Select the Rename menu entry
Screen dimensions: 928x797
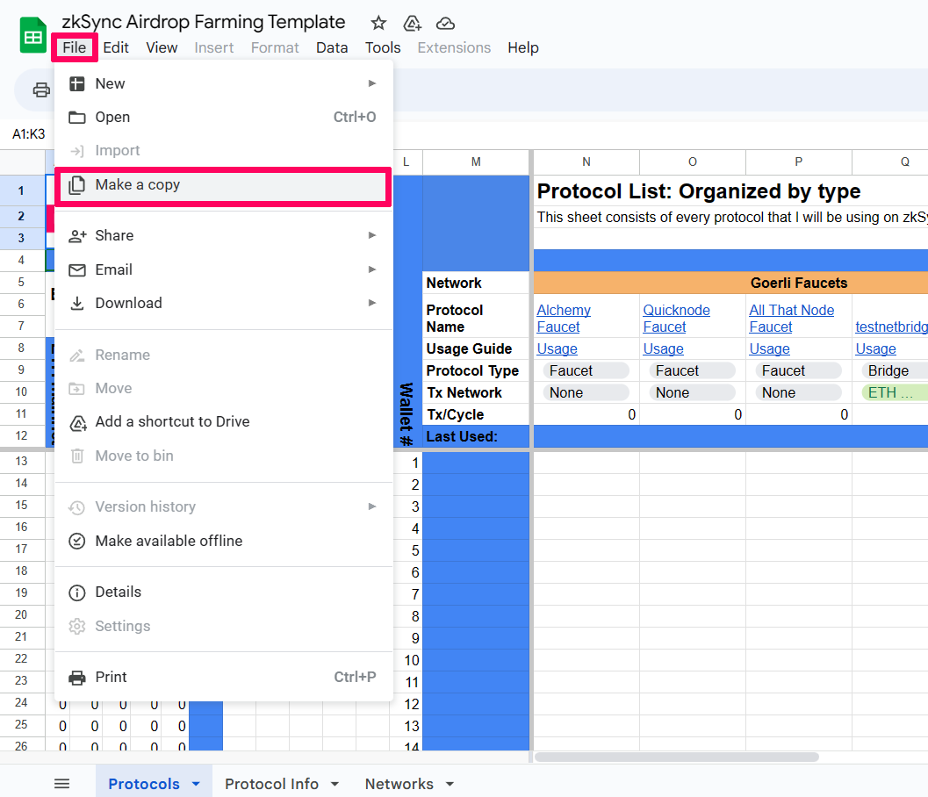[224, 355]
